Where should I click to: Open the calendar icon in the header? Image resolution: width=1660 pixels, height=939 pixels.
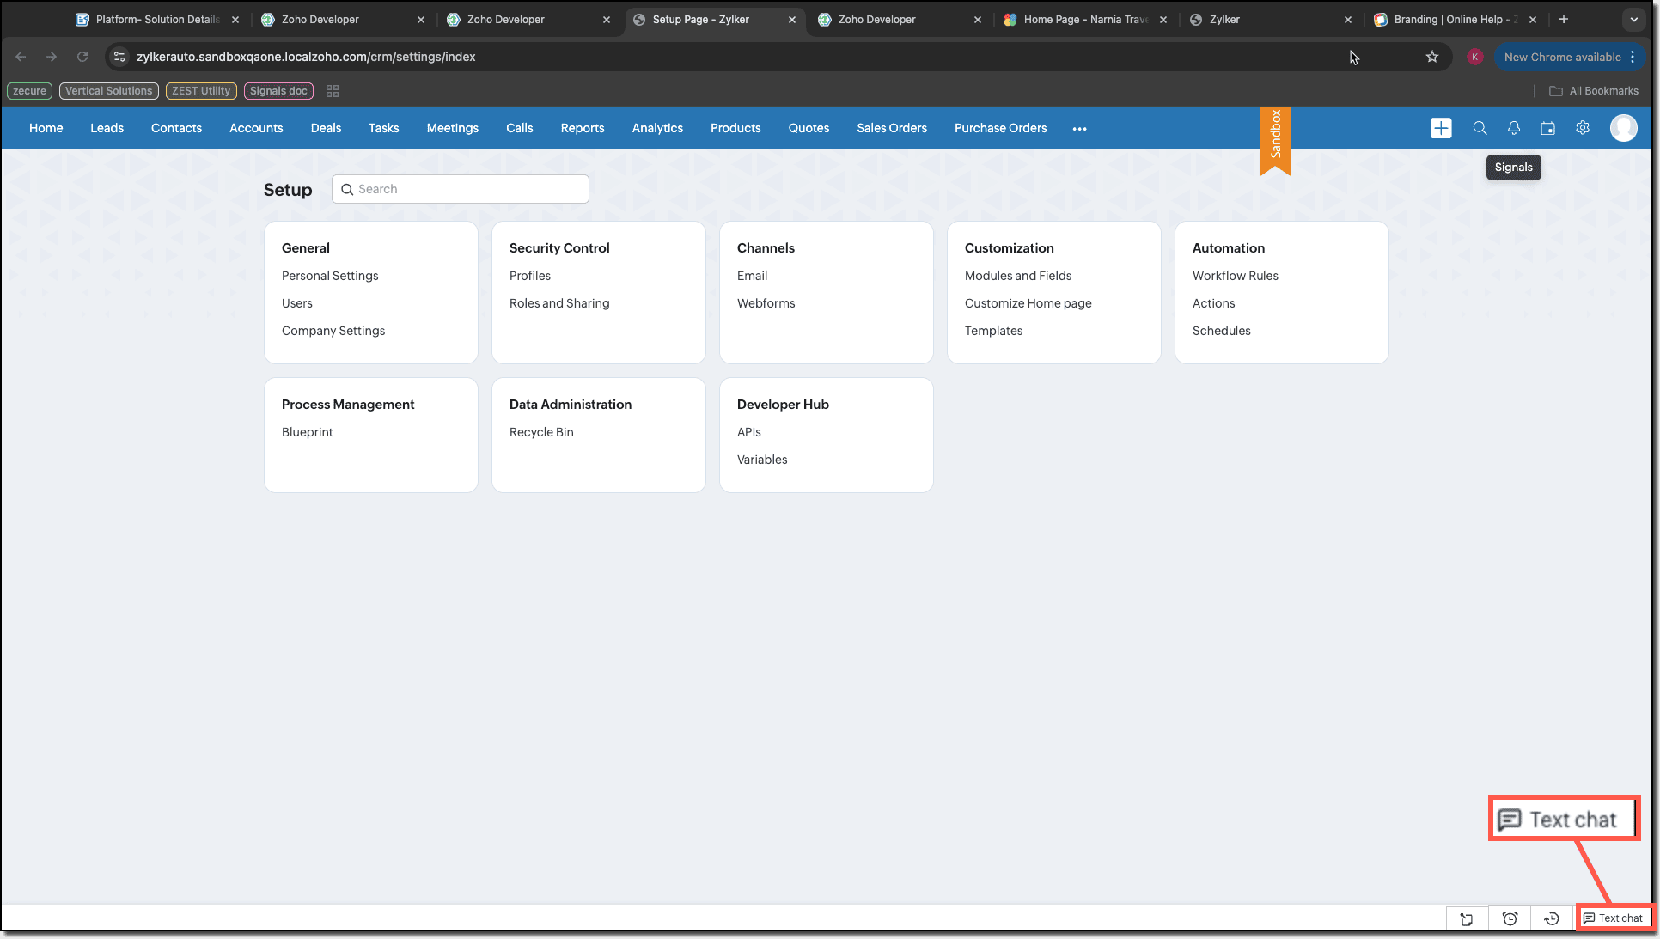(x=1547, y=128)
